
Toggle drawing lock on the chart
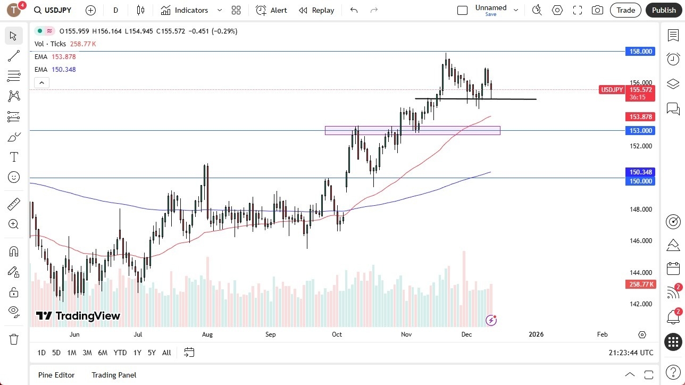click(x=13, y=292)
